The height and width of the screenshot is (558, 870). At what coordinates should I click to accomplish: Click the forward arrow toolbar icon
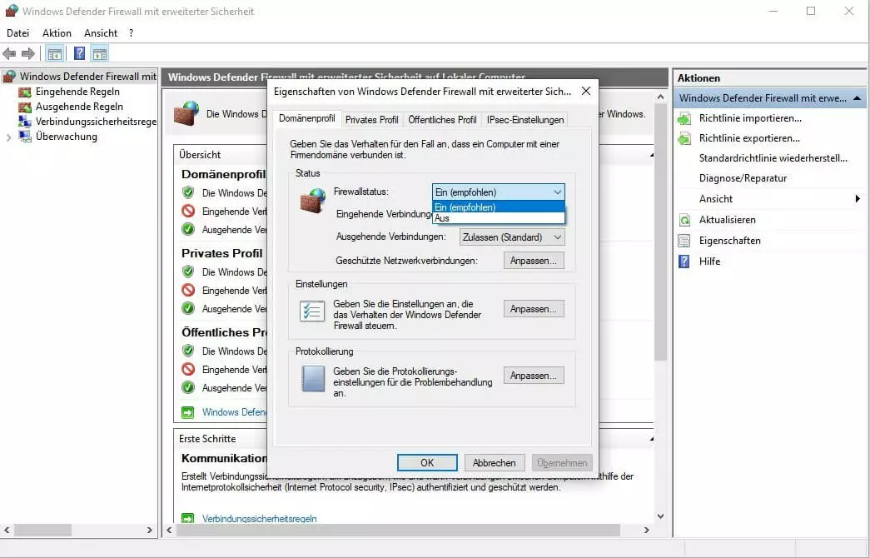[x=28, y=54]
